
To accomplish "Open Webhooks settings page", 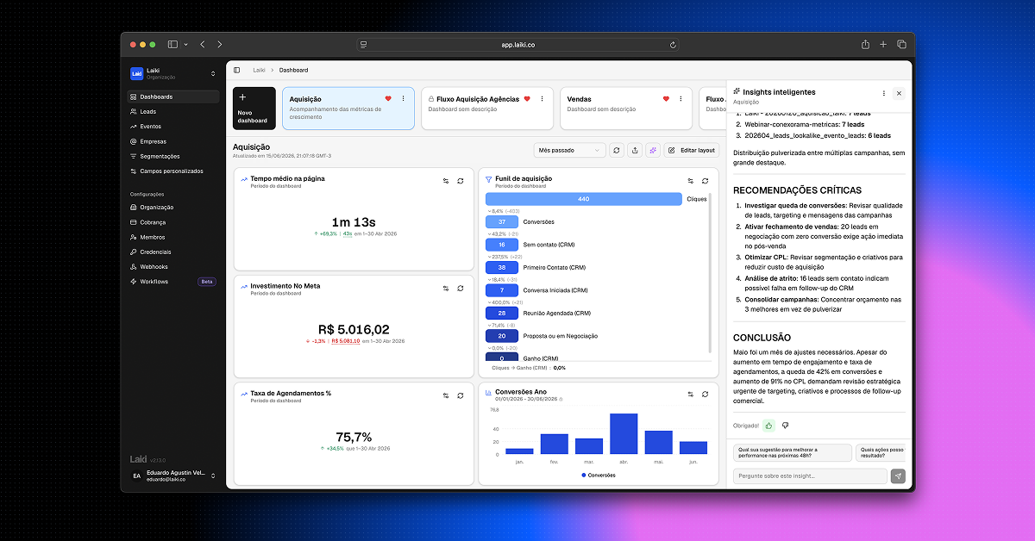I will click(x=172, y=267).
